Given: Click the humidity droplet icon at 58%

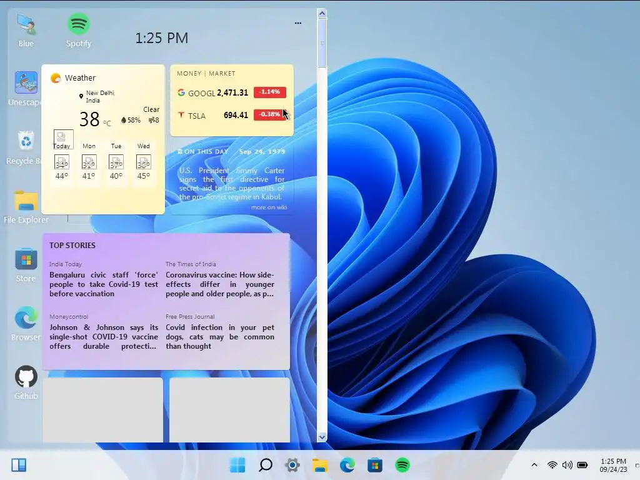Looking at the screenshot, I should click(124, 120).
